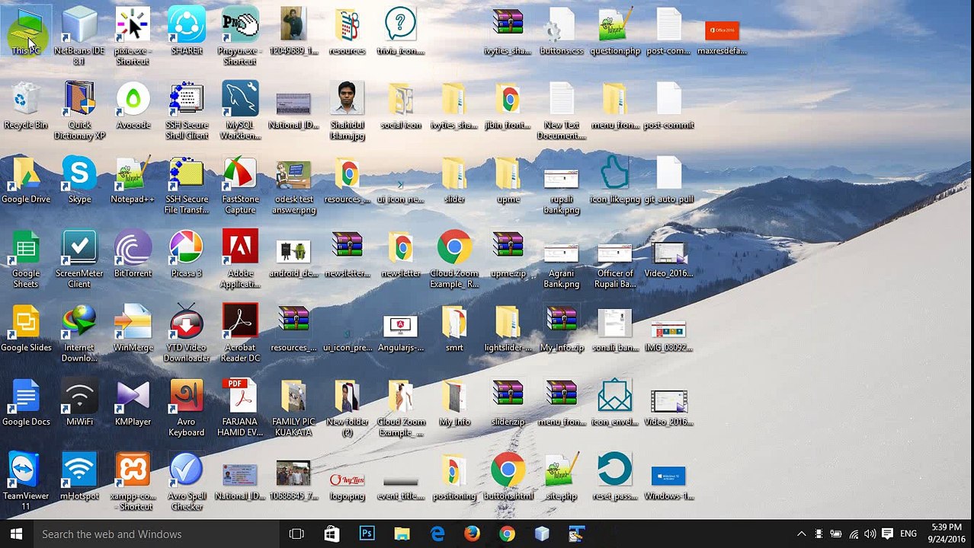Select the git_auto_pull file

point(668,180)
